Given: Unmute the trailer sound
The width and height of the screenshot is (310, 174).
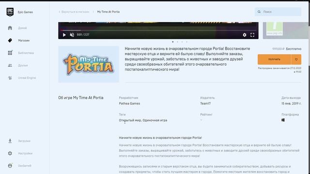Looking at the screenshot, I should click(x=72, y=35).
